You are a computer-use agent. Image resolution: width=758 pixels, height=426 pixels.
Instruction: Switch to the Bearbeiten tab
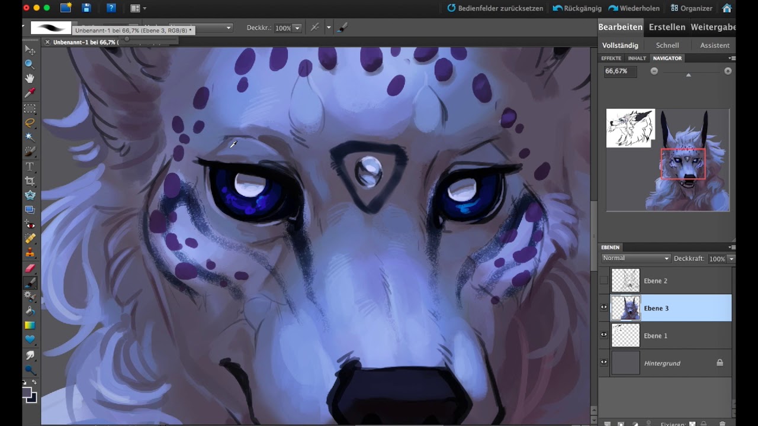coord(621,27)
